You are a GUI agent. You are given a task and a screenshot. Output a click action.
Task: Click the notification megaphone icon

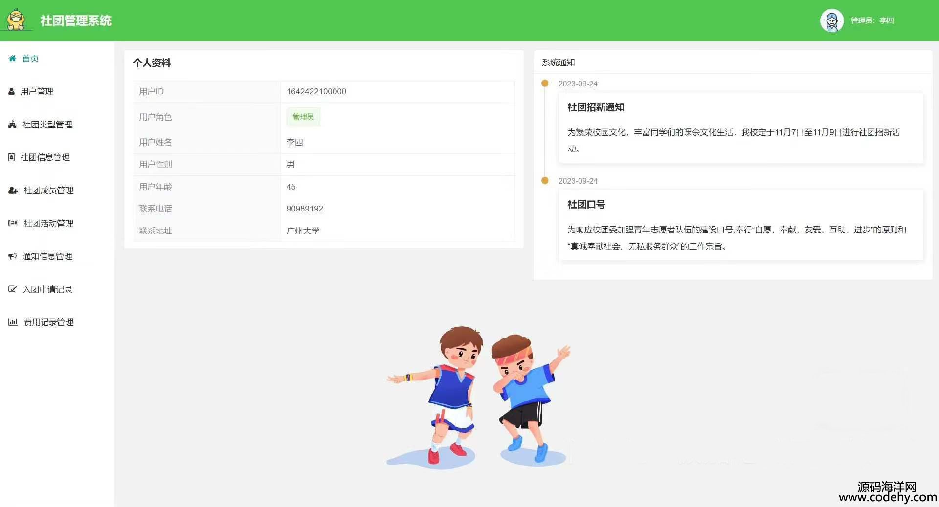click(x=12, y=256)
